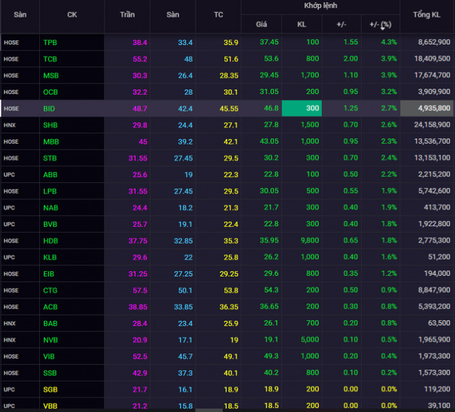Open the TCB stock ticker
This screenshot has height=412, width=455.
[51, 59]
